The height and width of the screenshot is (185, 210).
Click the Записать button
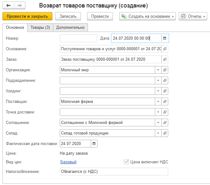pos(68,16)
